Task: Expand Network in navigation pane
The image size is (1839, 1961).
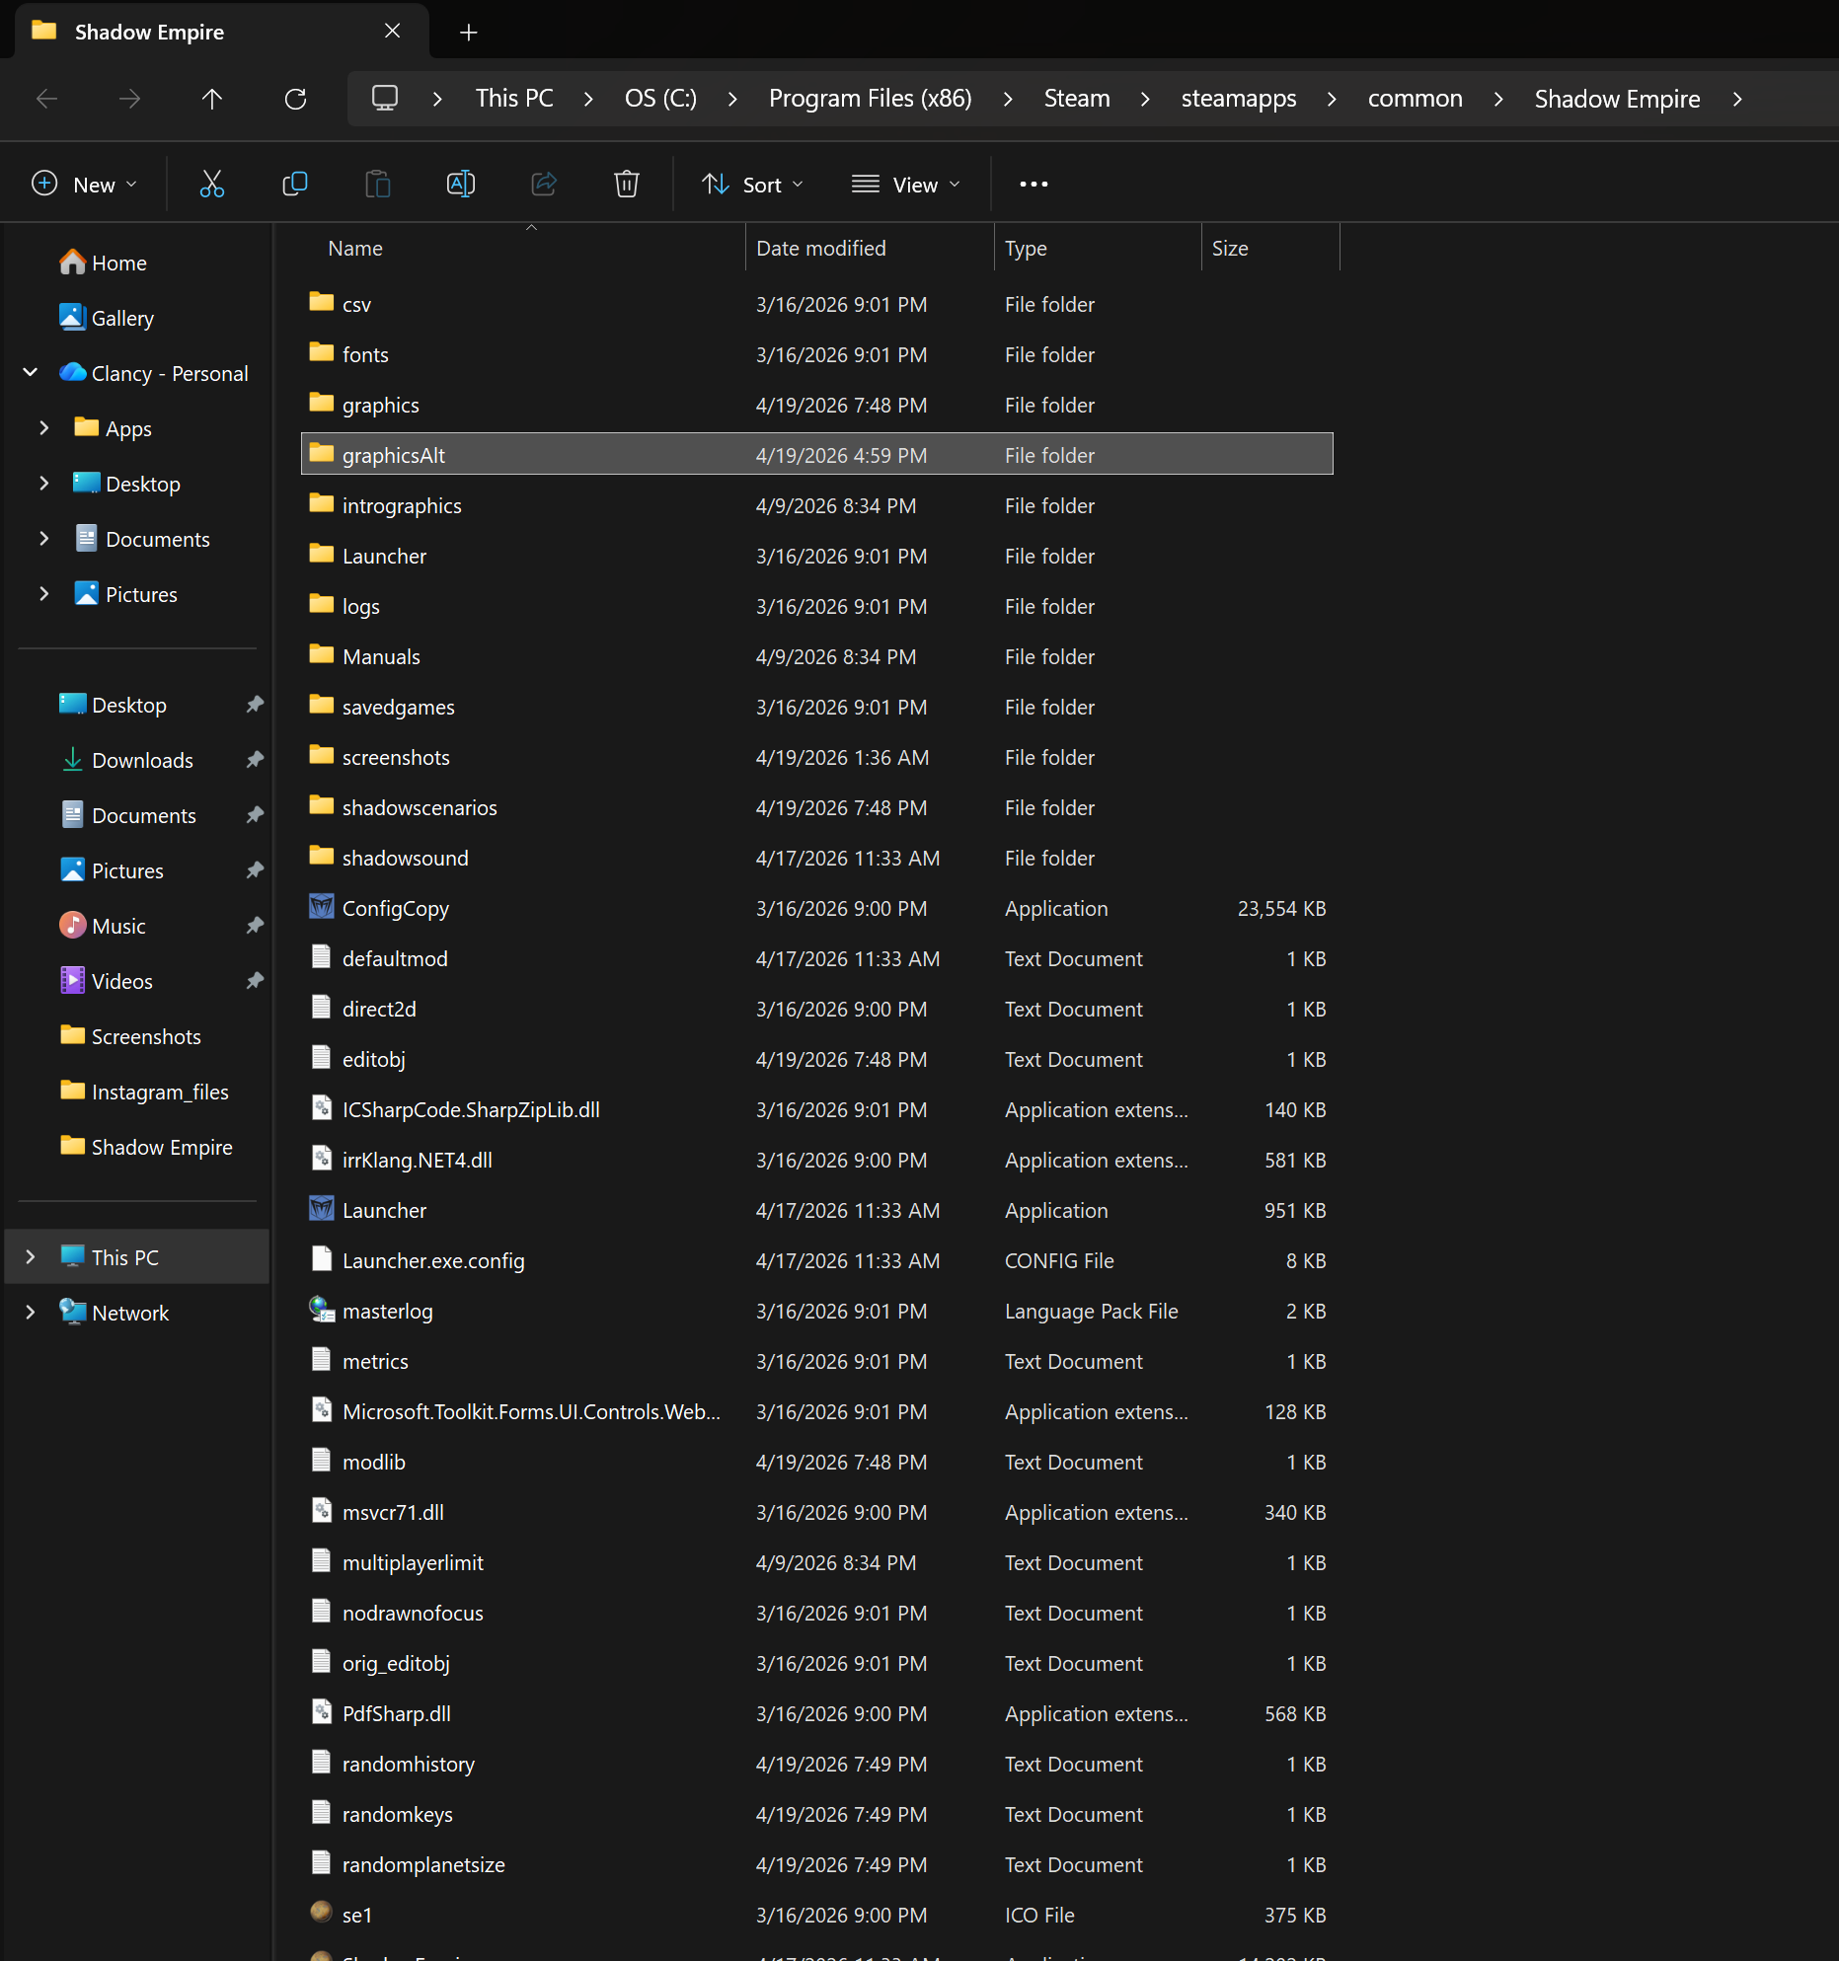Action: (30, 1313)
